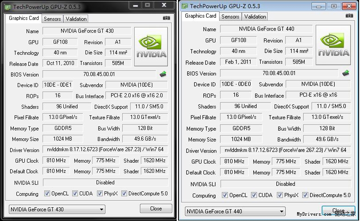Click Die Size 114 mm² value in GT 440 window

(x=299, y=51)
